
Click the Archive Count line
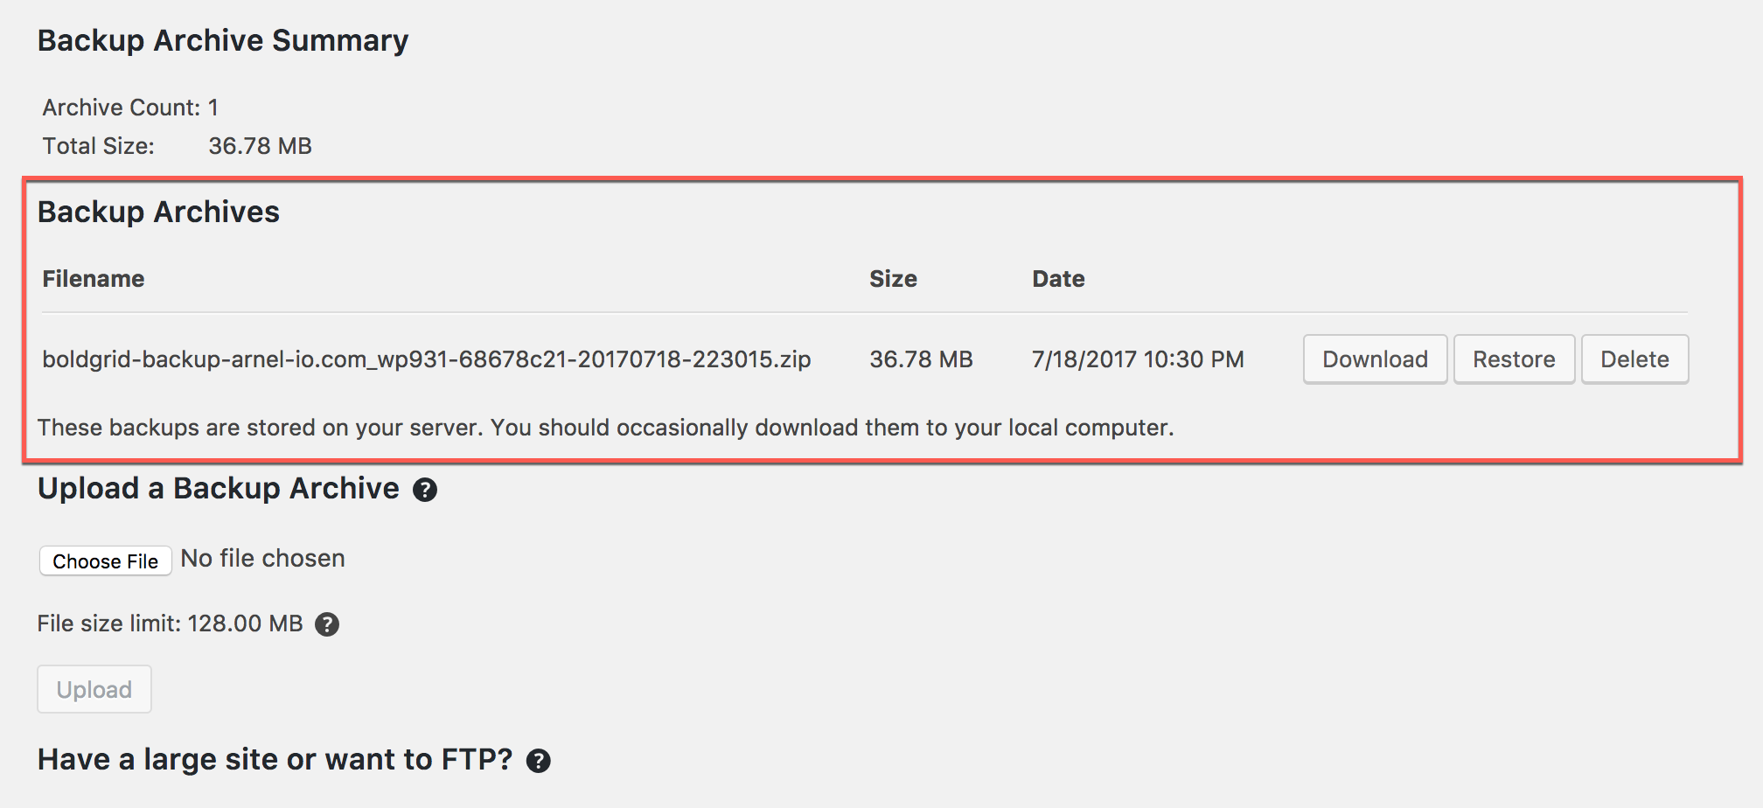coord(130,108)
